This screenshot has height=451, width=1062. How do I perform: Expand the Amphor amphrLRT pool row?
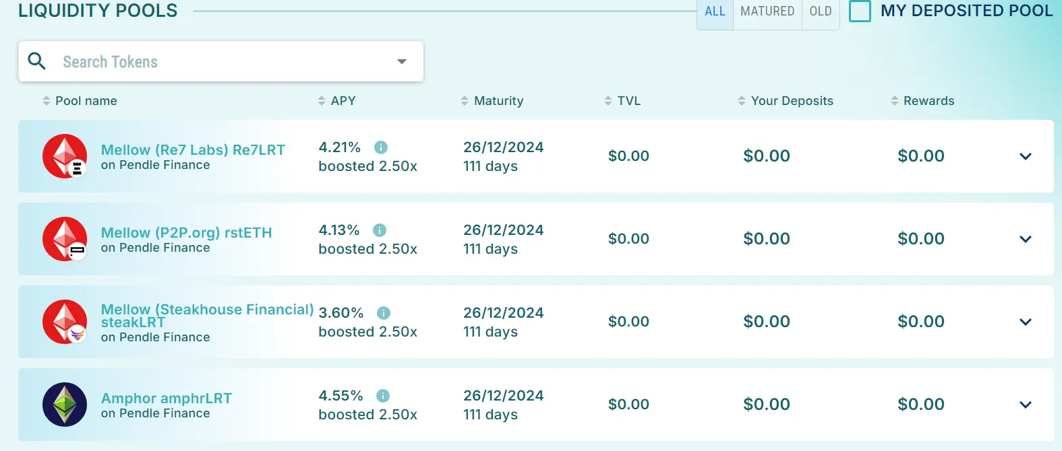click(1026, 405)
